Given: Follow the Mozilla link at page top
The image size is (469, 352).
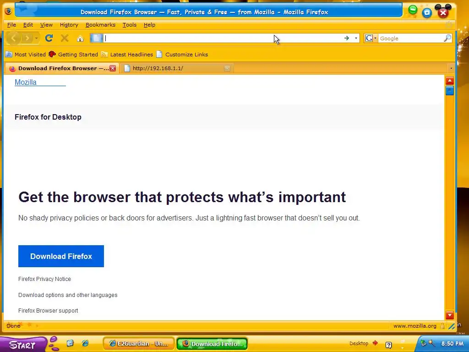Looking at the screenshot, I should tap(26, 82).
